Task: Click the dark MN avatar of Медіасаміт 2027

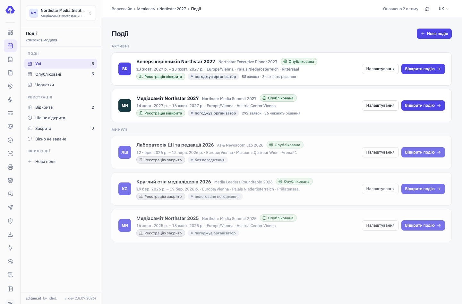Action: (125, 106)
